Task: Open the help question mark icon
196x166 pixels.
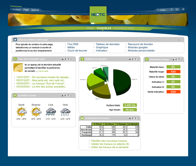Action: (x=171, y=9)
